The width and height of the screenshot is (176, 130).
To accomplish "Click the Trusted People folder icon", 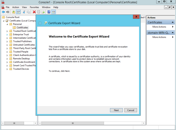I will [x=11, y=52].
